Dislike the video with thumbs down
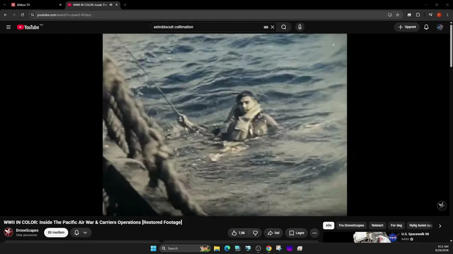This screenshot has width=453, height=254. coord(255,233)
